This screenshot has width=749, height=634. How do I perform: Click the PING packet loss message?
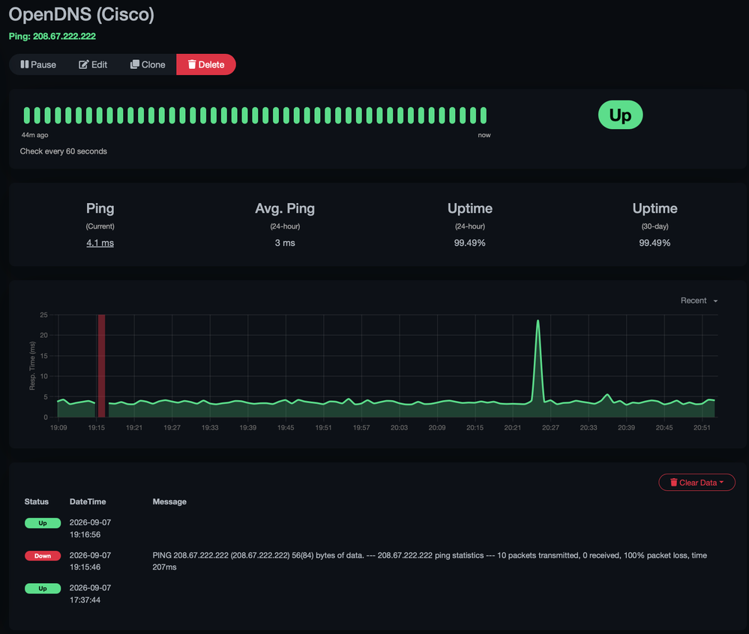click(x=430, y=561)
